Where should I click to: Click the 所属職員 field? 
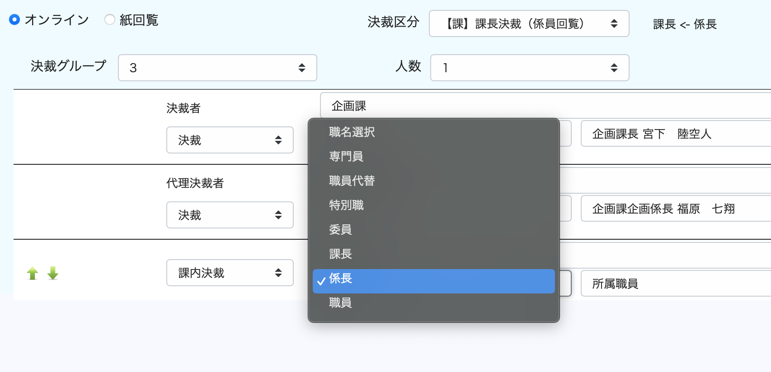pos(673,284)
